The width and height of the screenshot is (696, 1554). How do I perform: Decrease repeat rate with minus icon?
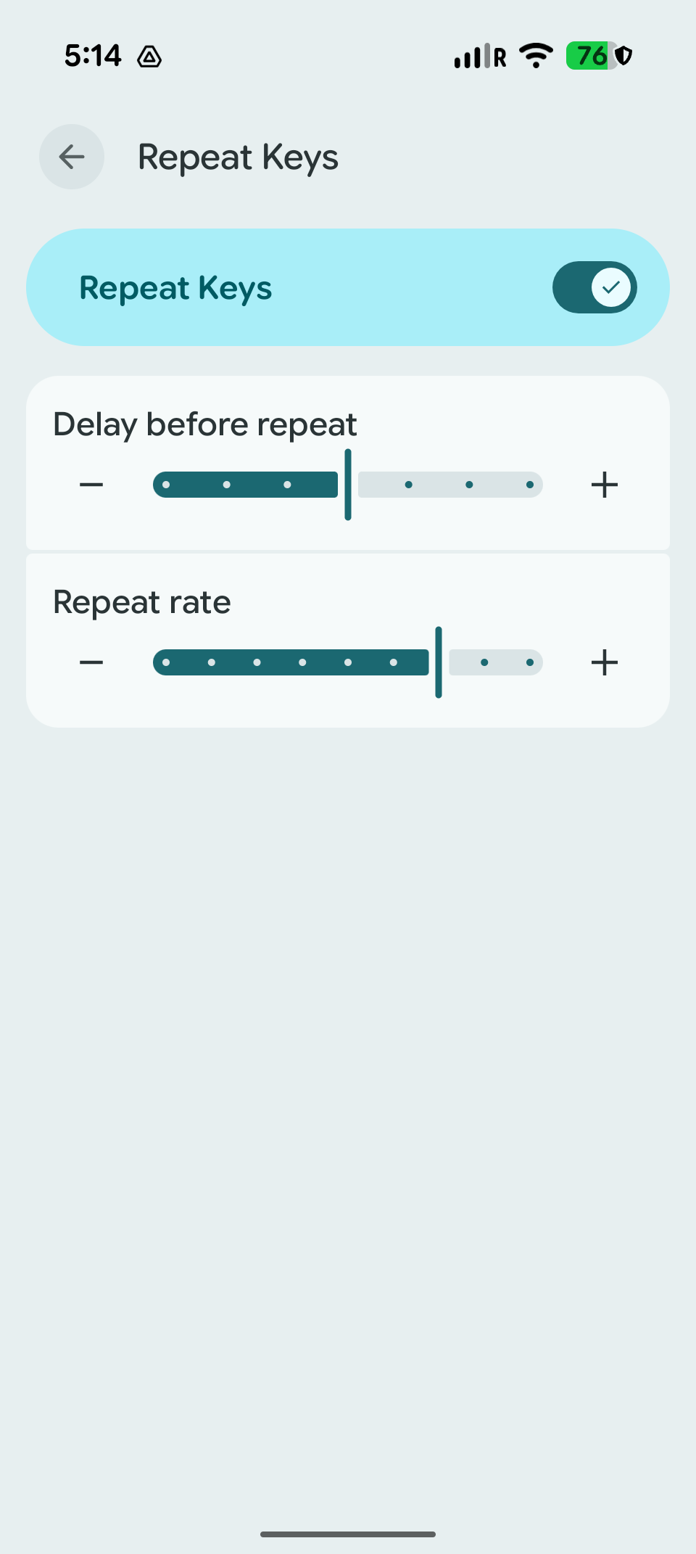(91, 662)
